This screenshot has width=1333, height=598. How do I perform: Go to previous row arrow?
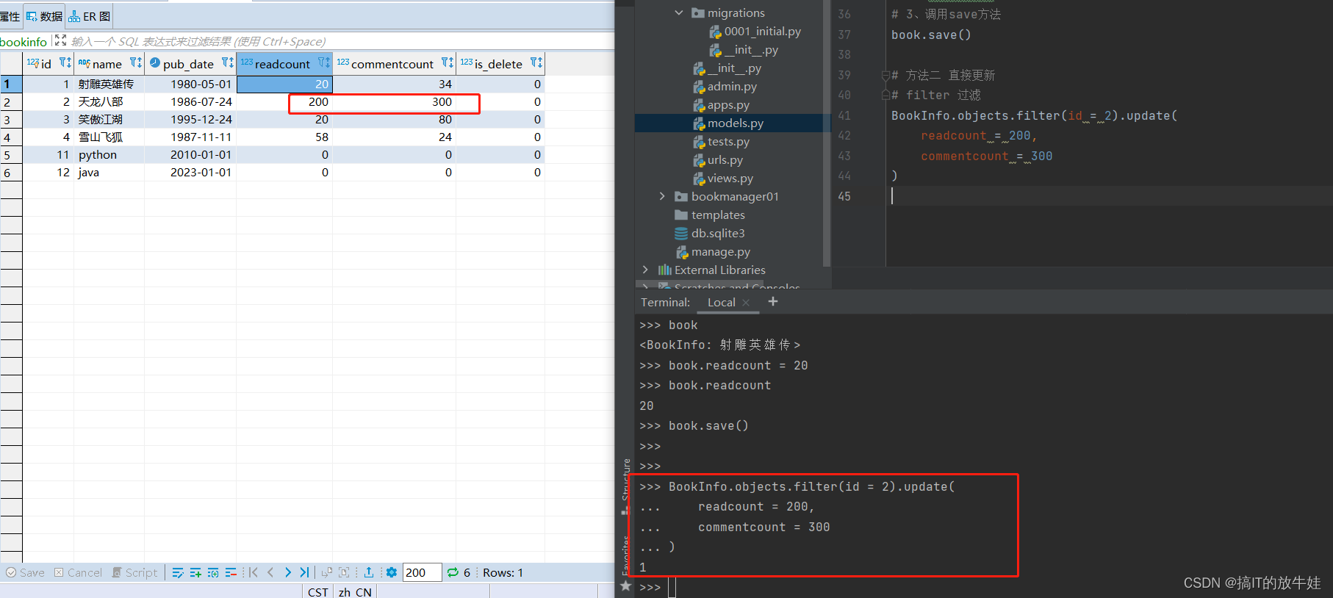(270, 572)
